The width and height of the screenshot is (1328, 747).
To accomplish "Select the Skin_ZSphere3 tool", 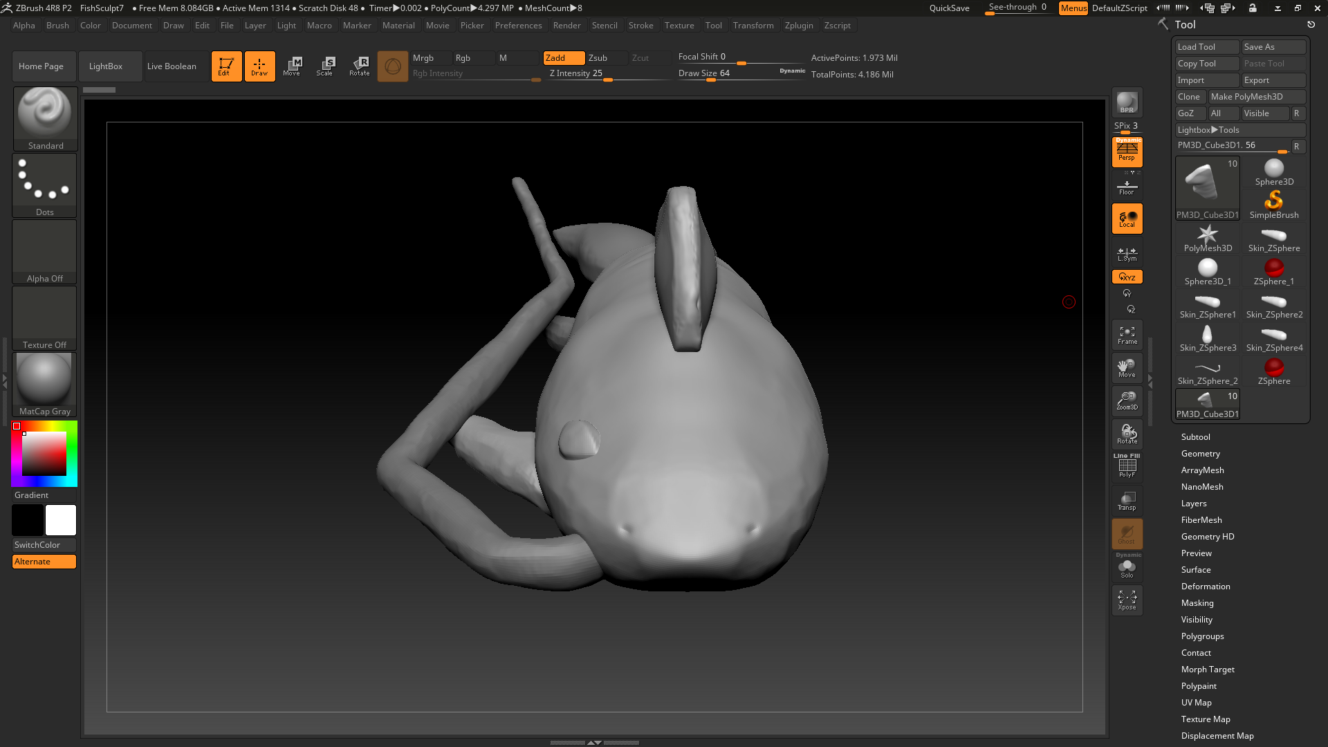I will pyautogui.click(x=1208, y=338).
